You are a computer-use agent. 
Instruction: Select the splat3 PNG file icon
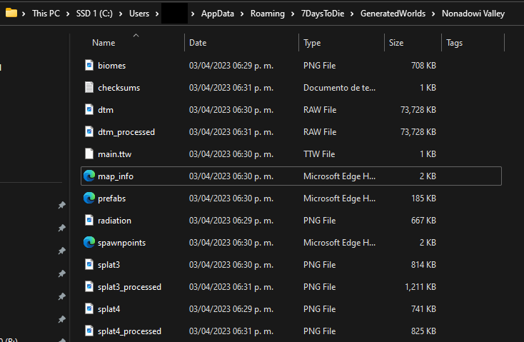89,264
